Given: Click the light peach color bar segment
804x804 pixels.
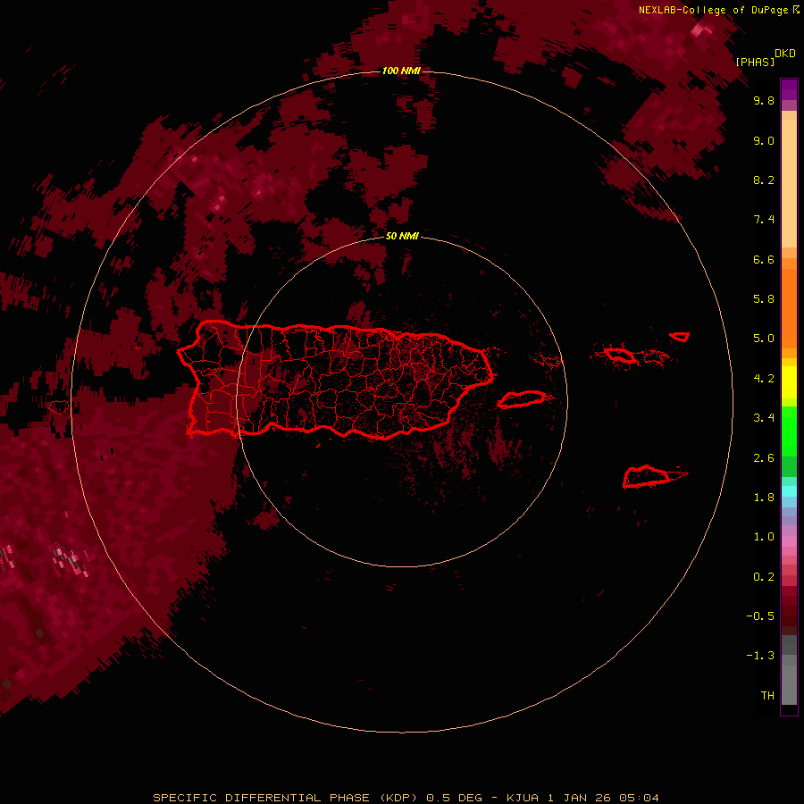Looking at the screenshot, I should 789,183.
